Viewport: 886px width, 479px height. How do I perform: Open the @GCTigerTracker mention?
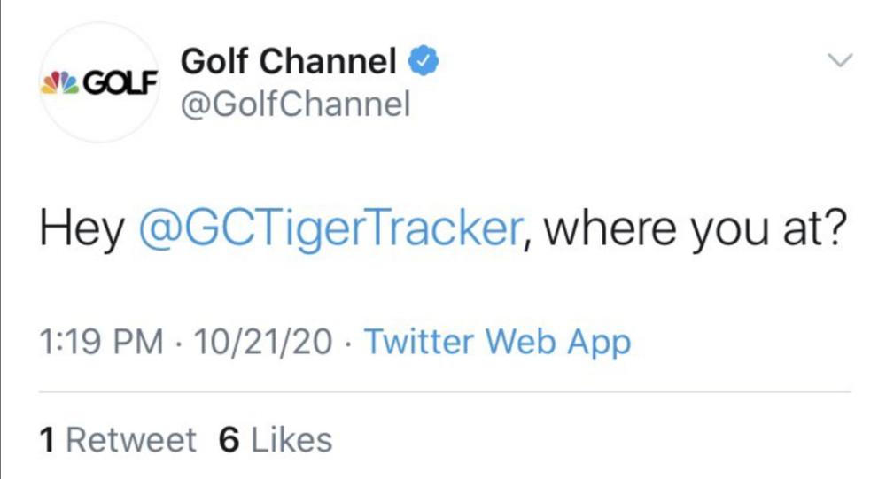pos(328,230)
